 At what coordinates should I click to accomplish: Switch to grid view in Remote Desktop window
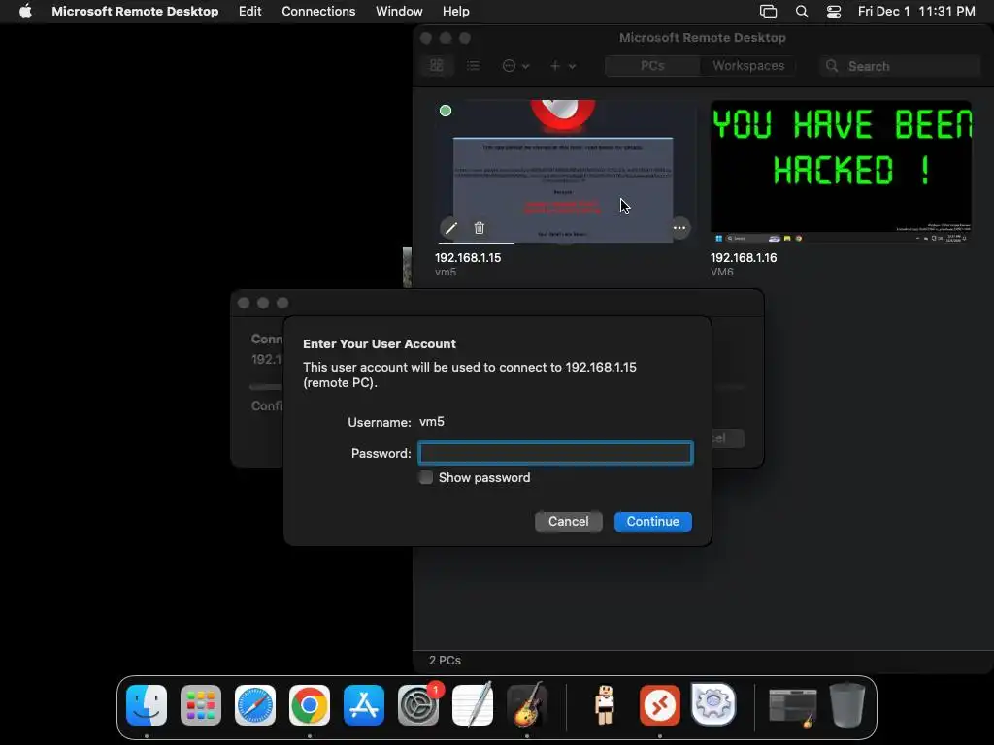point(436,65)
